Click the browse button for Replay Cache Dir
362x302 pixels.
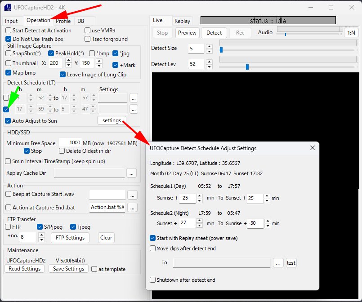pyautogui.click(x=132, y=173)
